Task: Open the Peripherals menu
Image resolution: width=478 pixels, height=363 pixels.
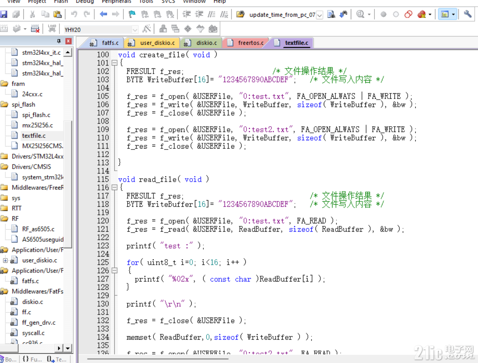Action: coord(116,2)
